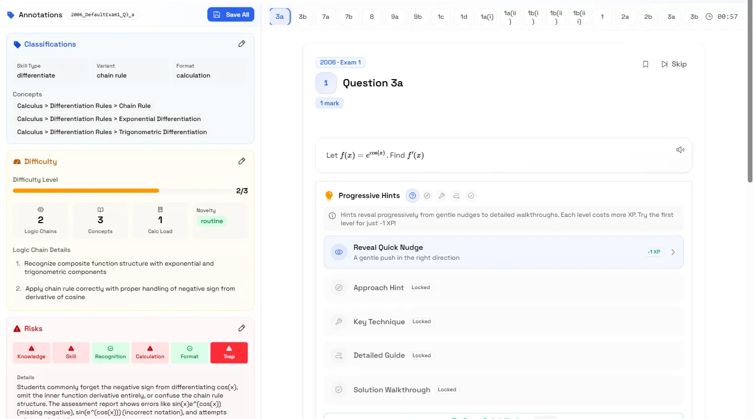This screenshot has width=754, height=419.
Task: Open the Difficulty edit pencil icon
Action: point(241,161)
